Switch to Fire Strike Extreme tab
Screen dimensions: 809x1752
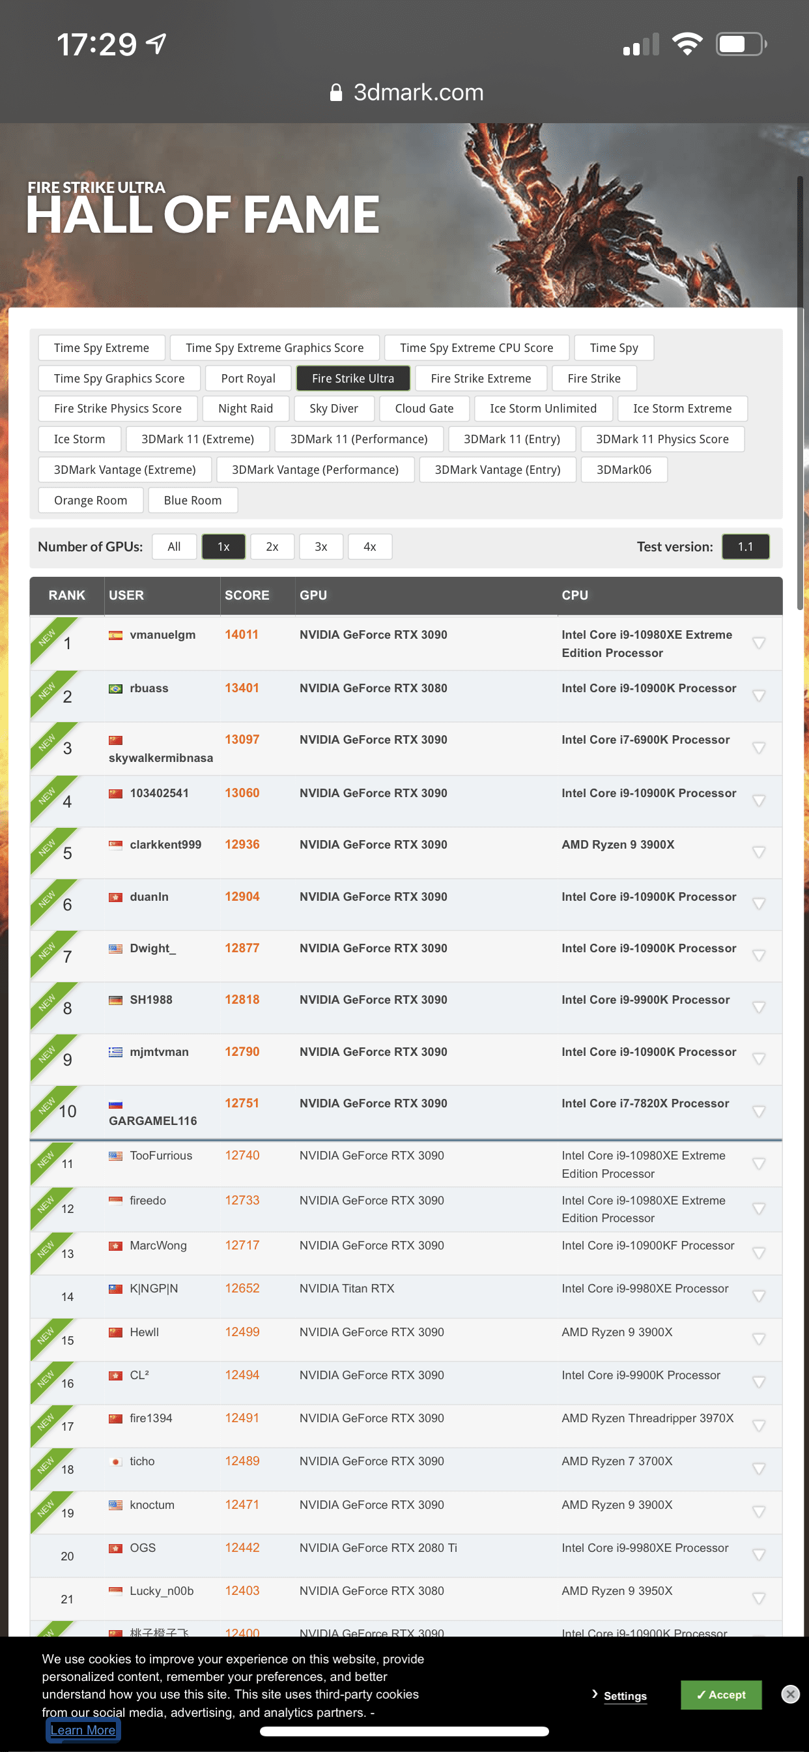coord(481,378)
